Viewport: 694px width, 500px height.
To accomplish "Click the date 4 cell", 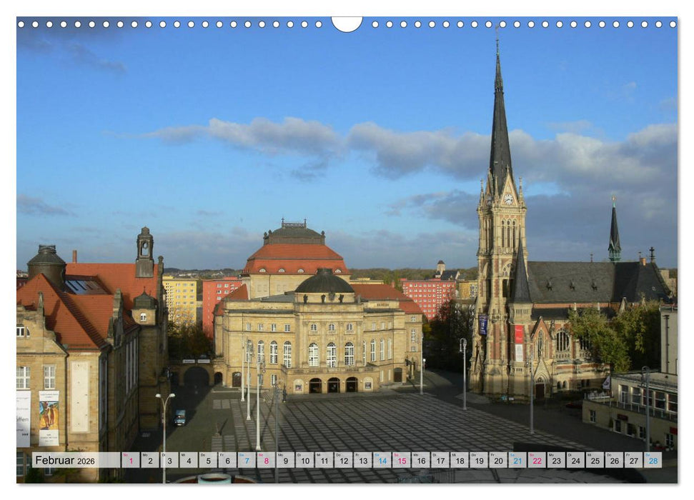I will click(189, 459).
